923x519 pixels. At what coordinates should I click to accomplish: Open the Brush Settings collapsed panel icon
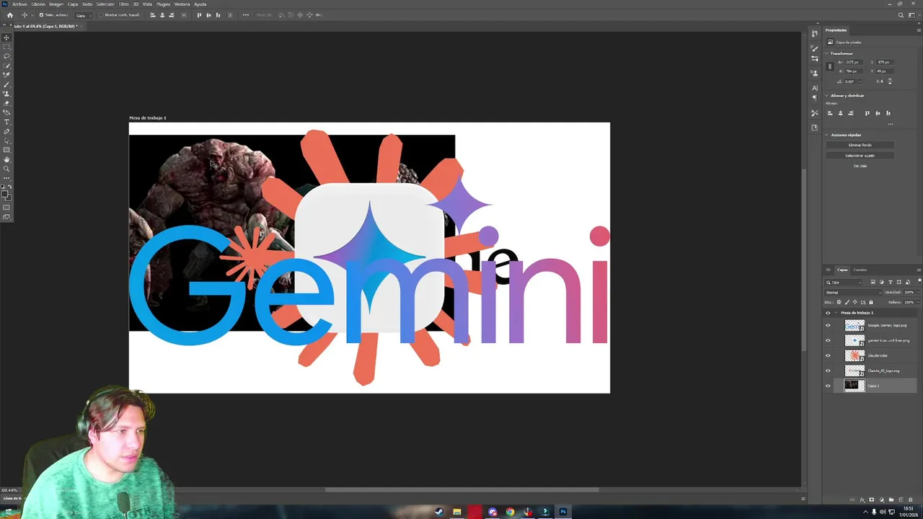pyautogui.click(x=815, y=48)
